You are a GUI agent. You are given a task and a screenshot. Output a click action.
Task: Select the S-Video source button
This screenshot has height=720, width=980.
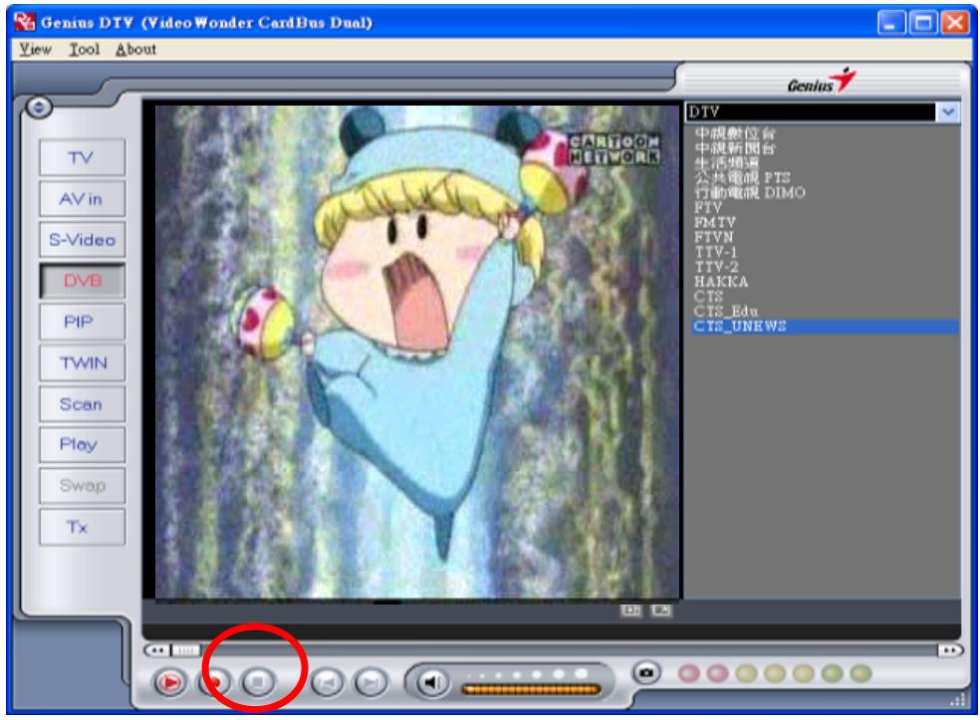coord(82,240)
